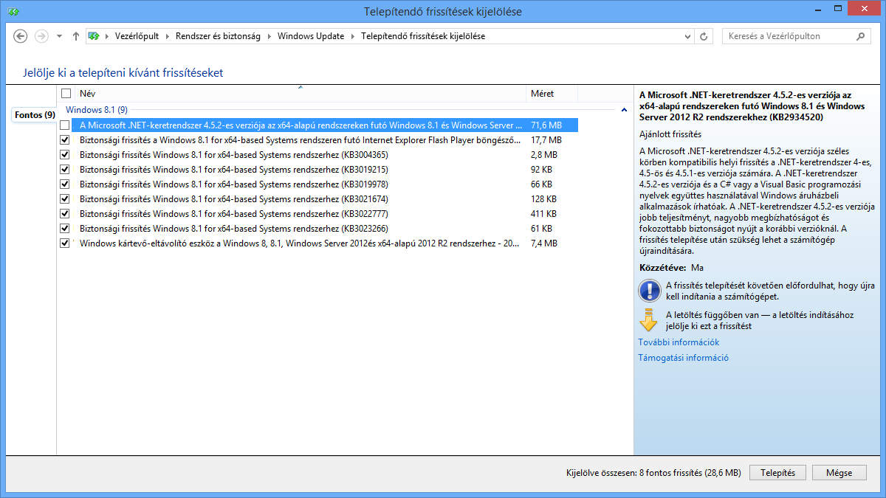The height and width of the screenshot is (498, 886).
Task: Click the Control Panel icon in the address bar
Action: 94,36
